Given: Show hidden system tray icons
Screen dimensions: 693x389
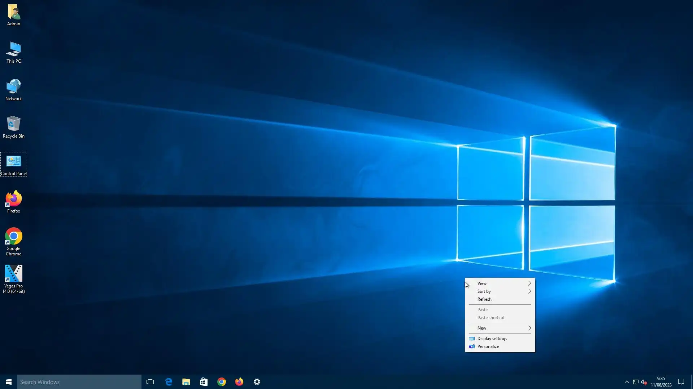Looking at the screenshot, I should pos(627,382).
